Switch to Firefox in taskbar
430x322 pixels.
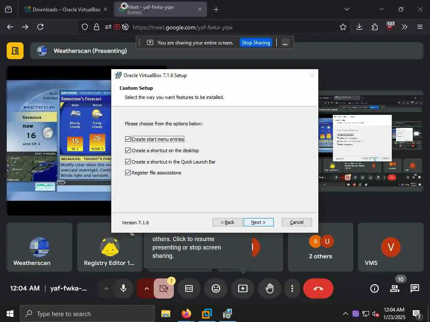(186, 314)
